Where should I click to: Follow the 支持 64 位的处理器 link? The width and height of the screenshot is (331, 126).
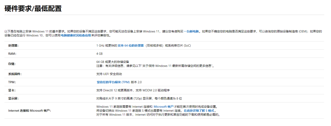coord(131,45)
